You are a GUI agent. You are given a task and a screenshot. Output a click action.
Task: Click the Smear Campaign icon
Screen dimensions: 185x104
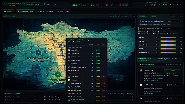(69, 84)
